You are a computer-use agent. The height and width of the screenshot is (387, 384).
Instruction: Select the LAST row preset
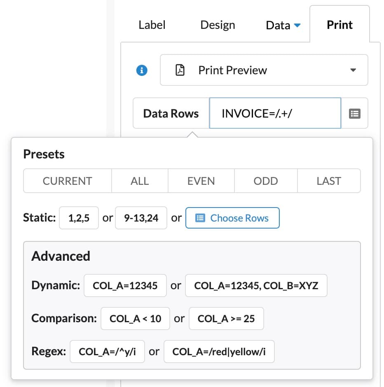(x=329, y=181)
